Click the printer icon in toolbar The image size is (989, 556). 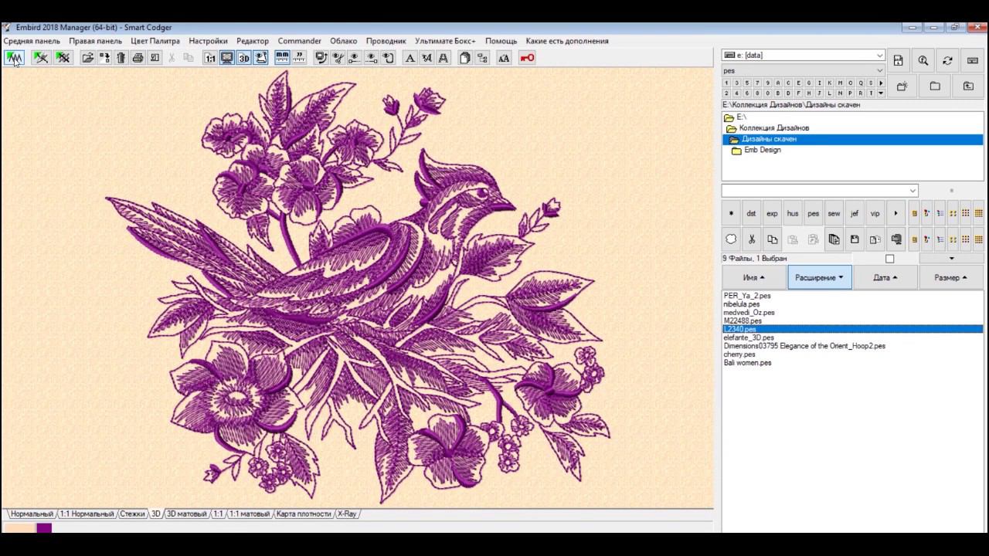click(138, 58)
